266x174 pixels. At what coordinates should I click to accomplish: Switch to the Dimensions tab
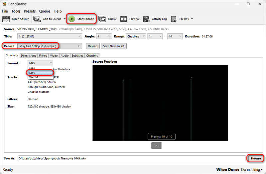29,56
